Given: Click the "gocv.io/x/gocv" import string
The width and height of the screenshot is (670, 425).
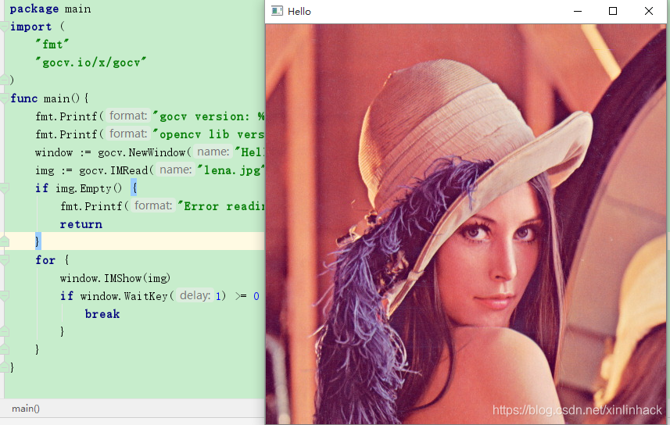Looking at the screenshot, I should tap(91, 62).
